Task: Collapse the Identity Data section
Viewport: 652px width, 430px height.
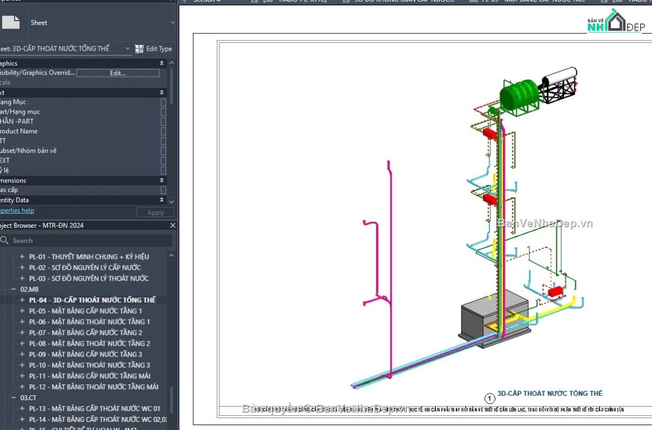Action: [161, 200]
